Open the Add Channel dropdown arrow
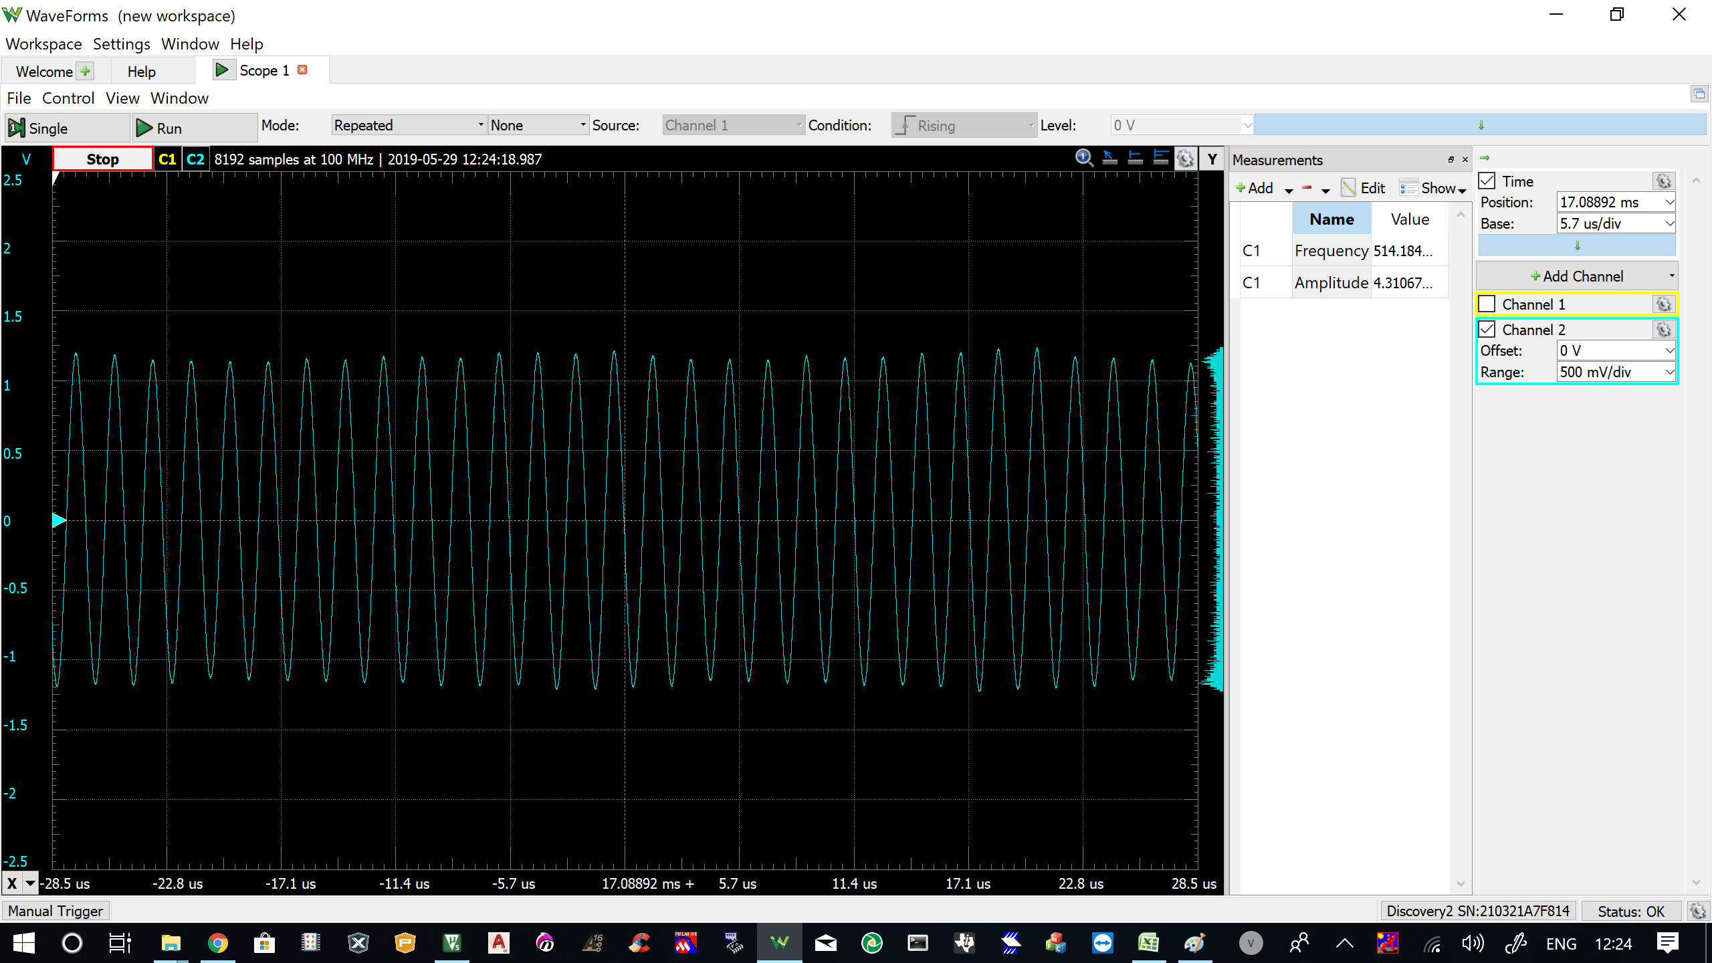This screenshot has width=1712, height=963. (x=1671, y=276)
